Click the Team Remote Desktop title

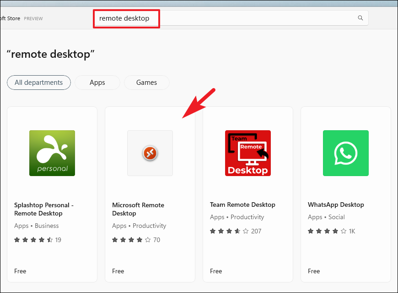242,205
